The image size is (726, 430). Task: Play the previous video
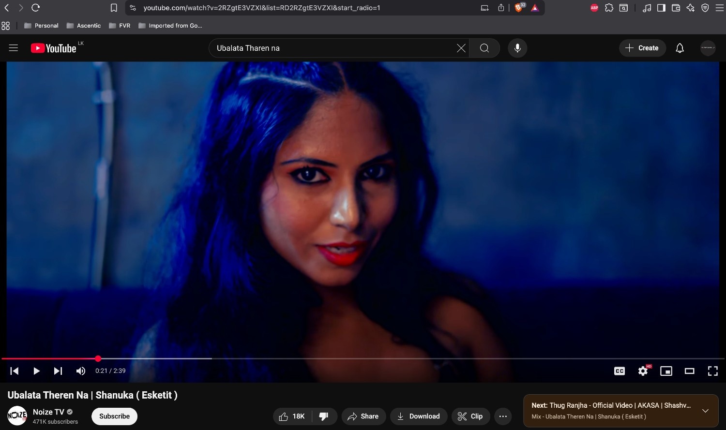tap(15, 371)
